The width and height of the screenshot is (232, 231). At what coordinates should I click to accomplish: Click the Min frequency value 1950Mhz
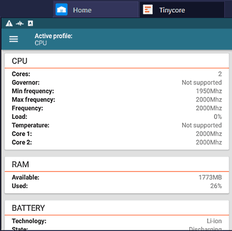[209, 91]
